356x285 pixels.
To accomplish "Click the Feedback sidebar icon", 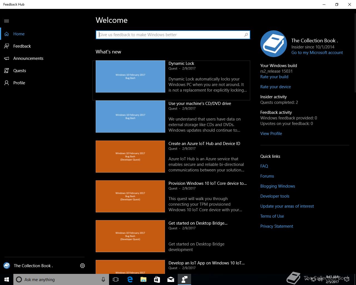I will point(7,46).
